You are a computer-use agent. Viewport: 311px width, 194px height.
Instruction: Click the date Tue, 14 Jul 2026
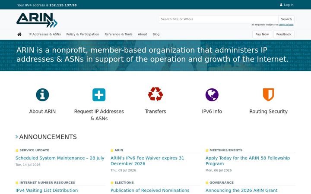click(28, 165)
